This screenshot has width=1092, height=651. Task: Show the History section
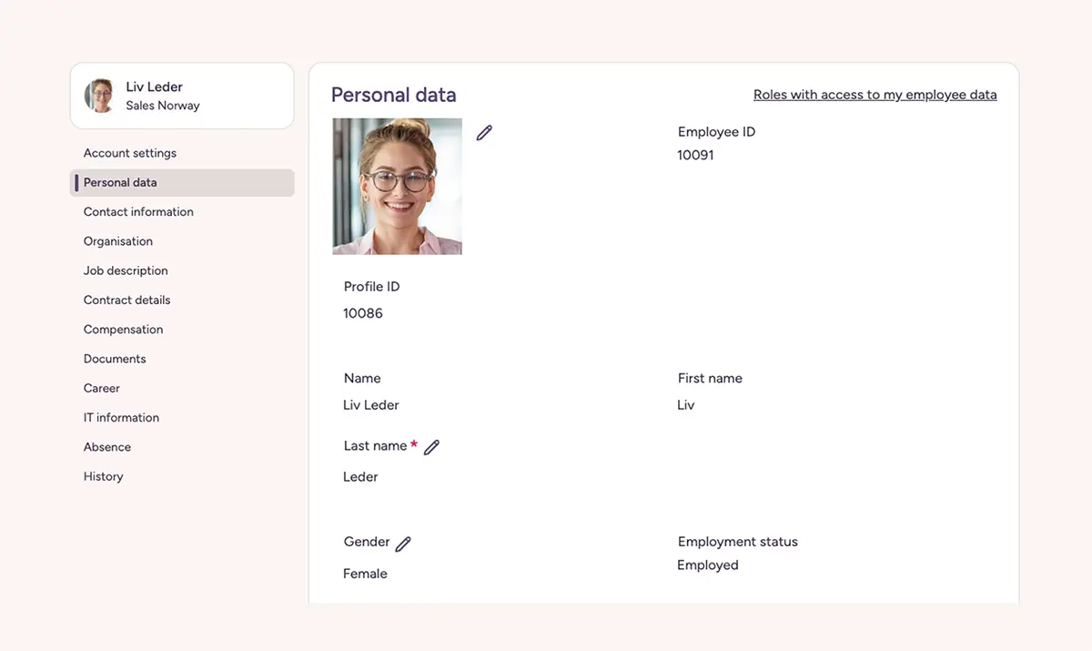103,476
